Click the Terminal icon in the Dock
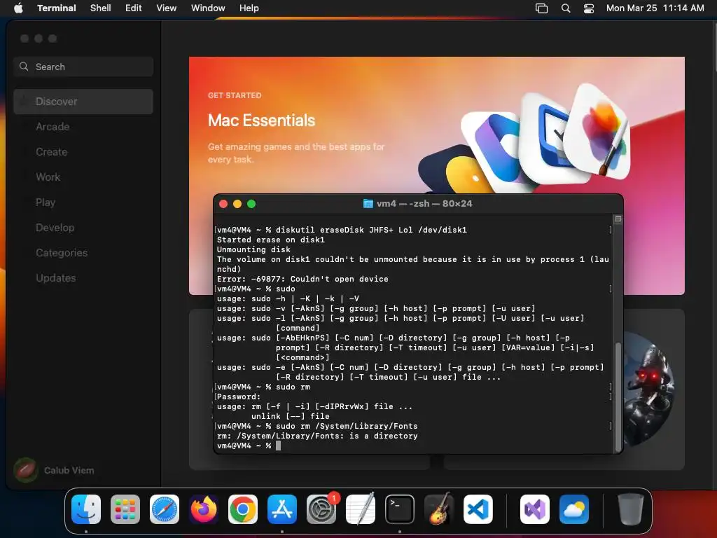 [x=400, y=509]
